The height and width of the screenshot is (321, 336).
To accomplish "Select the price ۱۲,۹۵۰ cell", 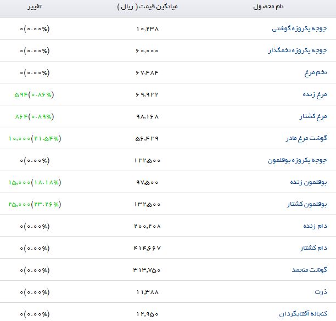I will [148, 314].
